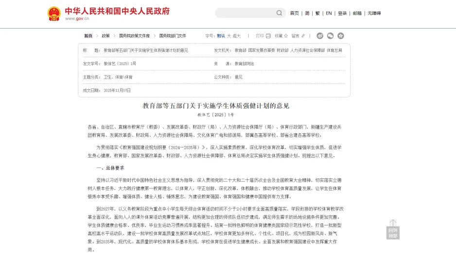Click the 打印 print text
Screen dimensions: 456x257
coord(260,36)
